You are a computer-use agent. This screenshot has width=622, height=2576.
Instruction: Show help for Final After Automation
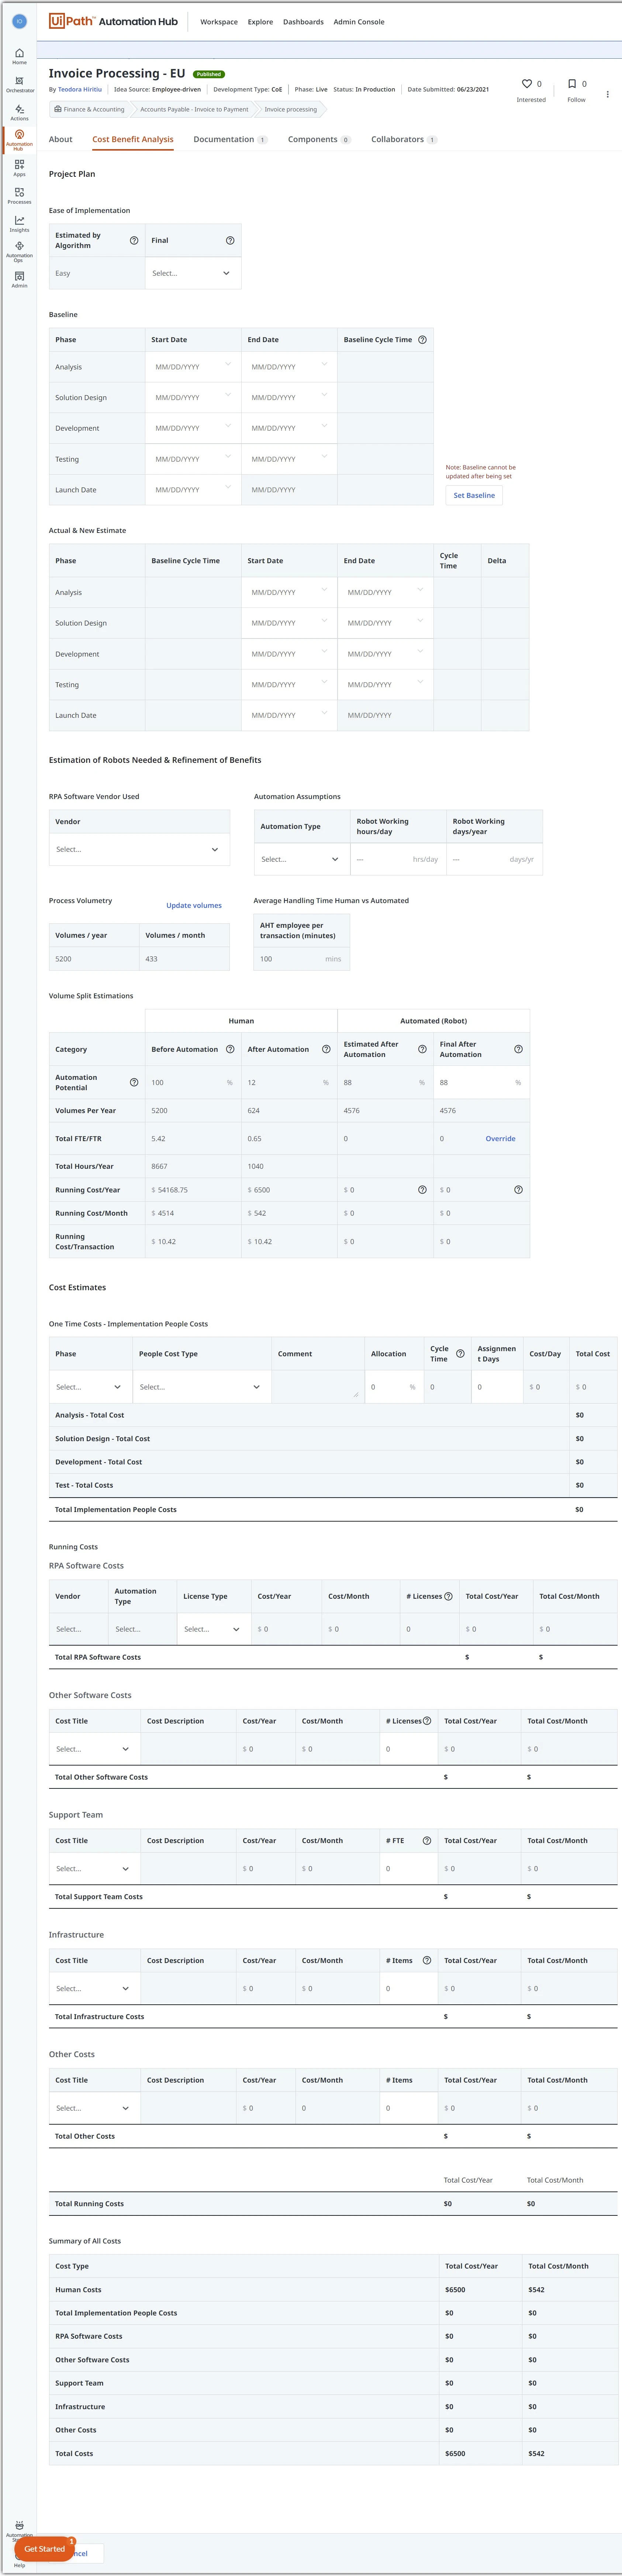[518, 1049]
